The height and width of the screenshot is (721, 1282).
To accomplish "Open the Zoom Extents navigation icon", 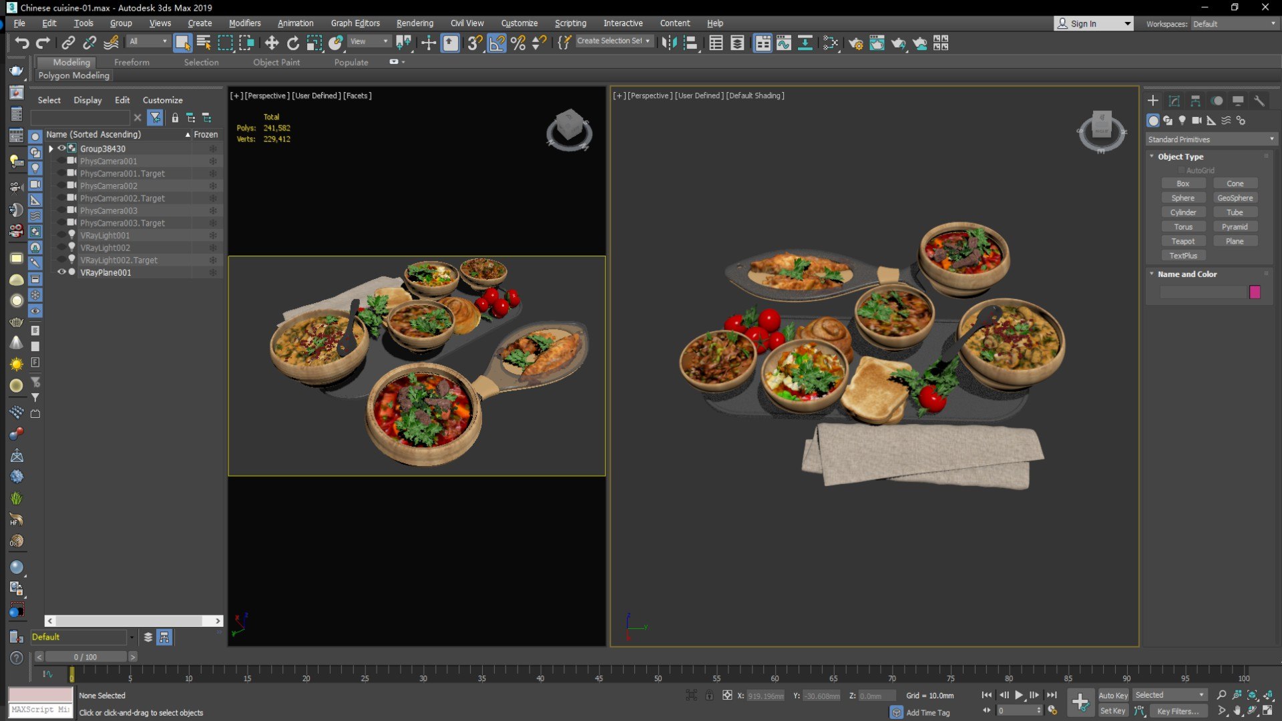I will click(1252, 695).
